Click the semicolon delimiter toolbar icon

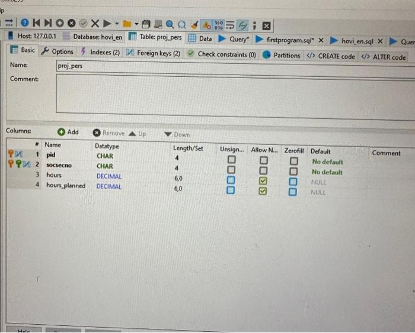point(254,25)
